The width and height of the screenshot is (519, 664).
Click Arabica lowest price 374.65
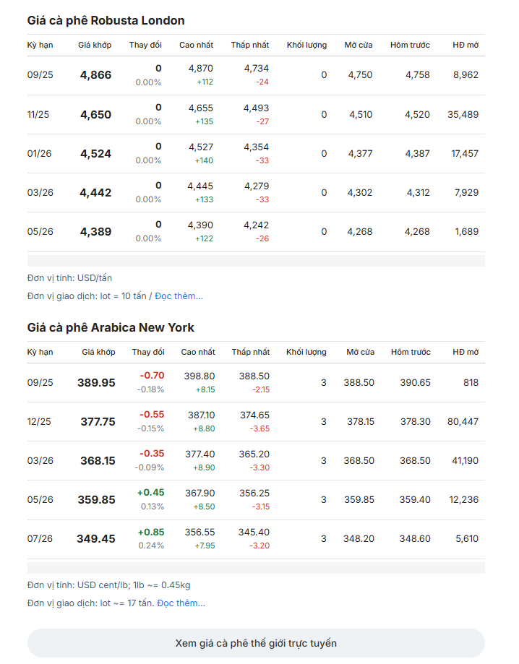point(254,415)
